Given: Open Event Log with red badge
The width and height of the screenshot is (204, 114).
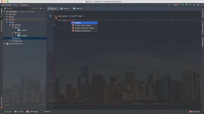Looking at the screenshot, I should click(194, 111).
